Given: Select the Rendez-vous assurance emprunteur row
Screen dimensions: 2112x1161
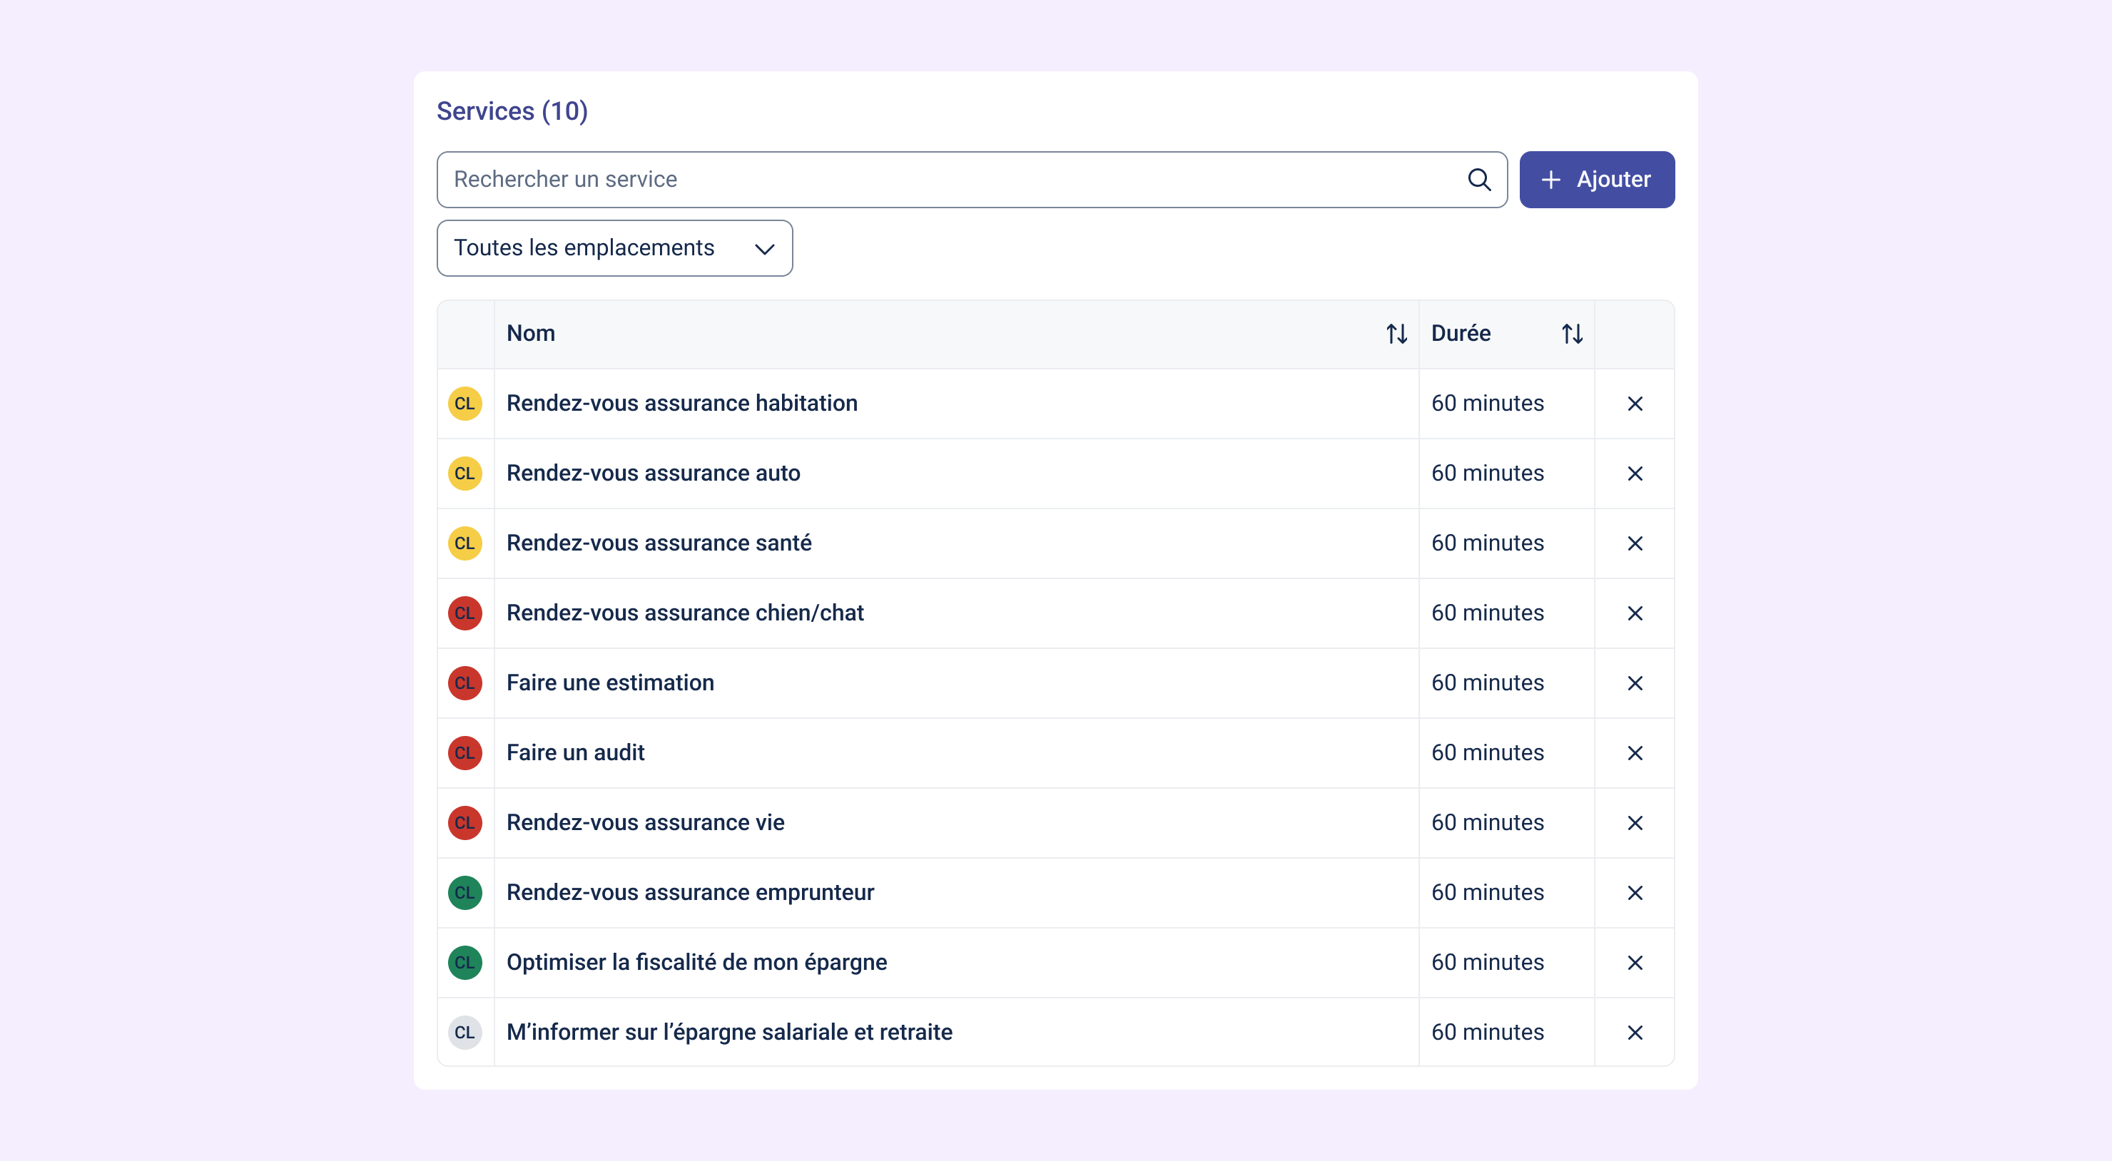Looking at the screenshot, I should [689, 892].
